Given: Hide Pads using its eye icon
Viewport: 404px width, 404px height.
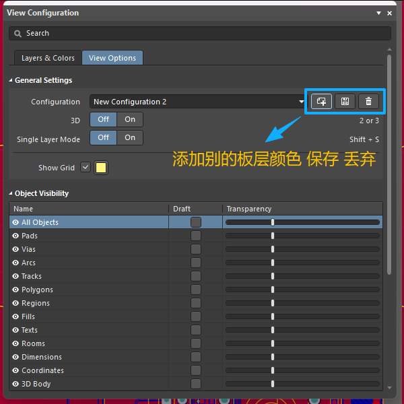Looking at the screenshot, I should pyautogui.click(x=15, y=236).
